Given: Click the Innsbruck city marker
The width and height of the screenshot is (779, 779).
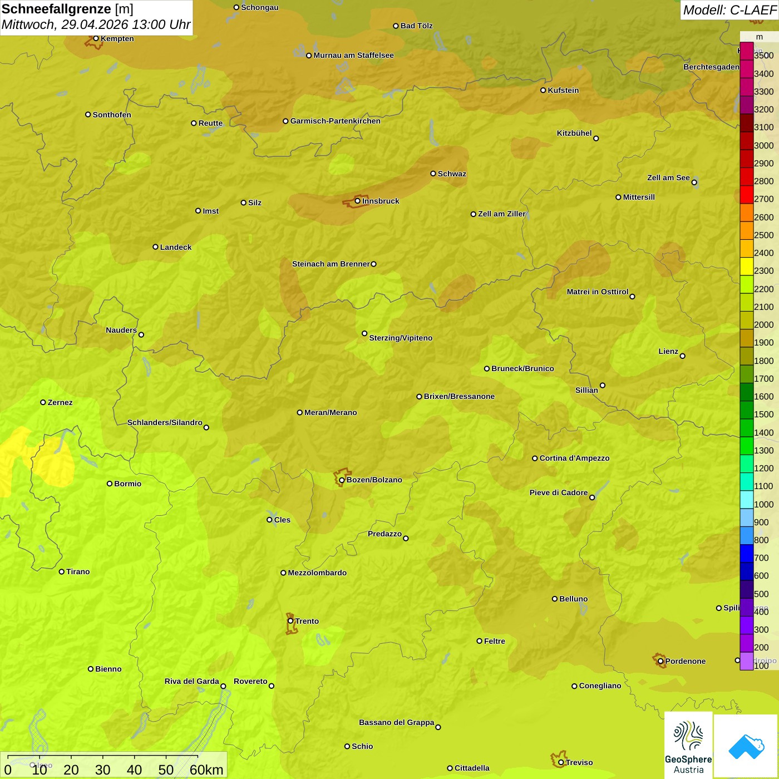Looking at the screenshot, I should (x=358, y=201).
